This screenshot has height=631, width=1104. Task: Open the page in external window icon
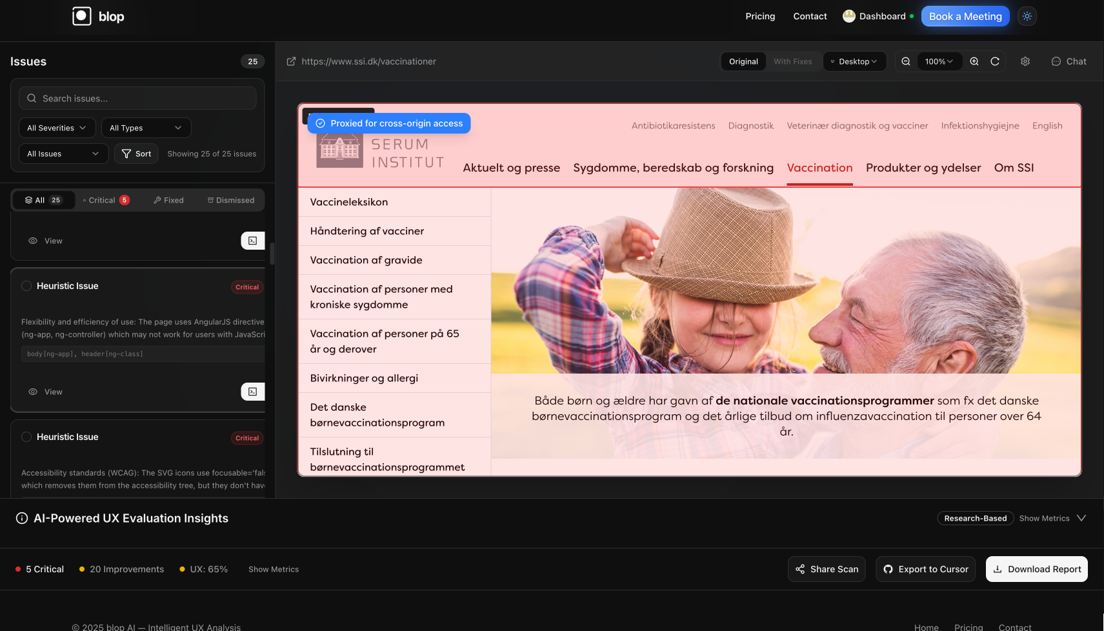(290, 61)
